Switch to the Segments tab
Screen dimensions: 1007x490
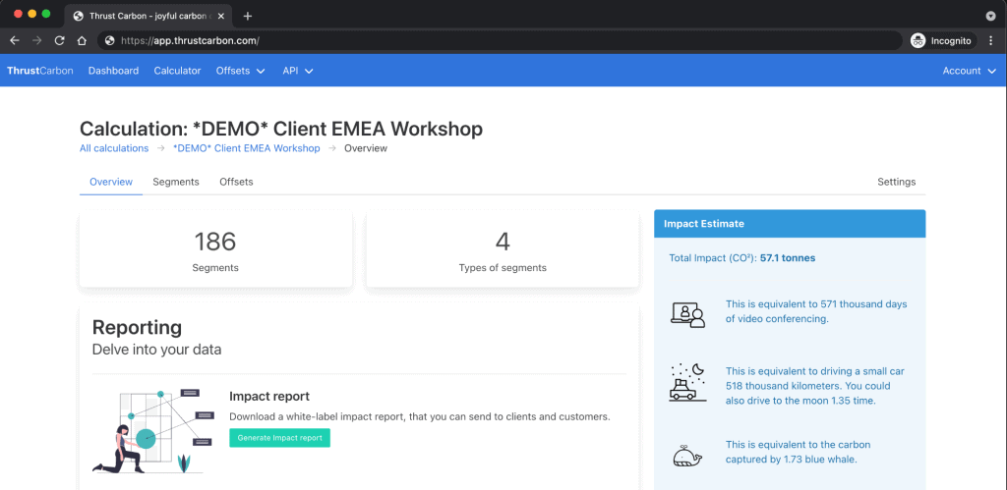[x=176, y=182]
